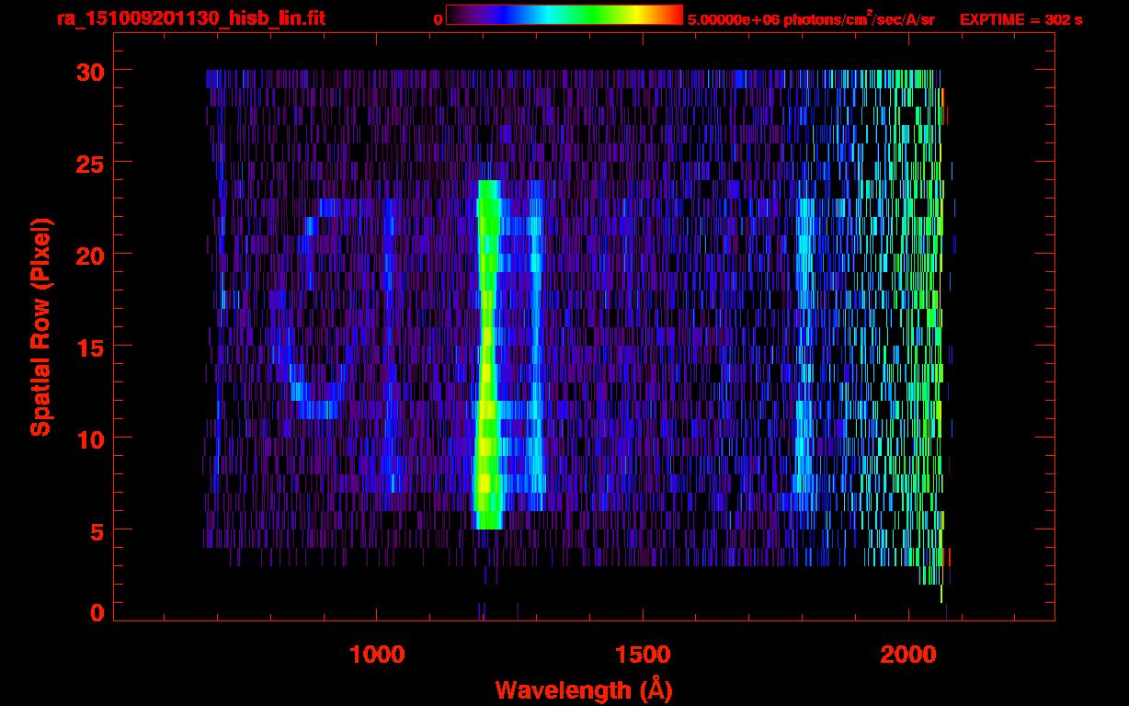Click the 5.00000e+06 photons colorbar maximum label
This screenshot has width=1129, height=706.
point(810,19)
